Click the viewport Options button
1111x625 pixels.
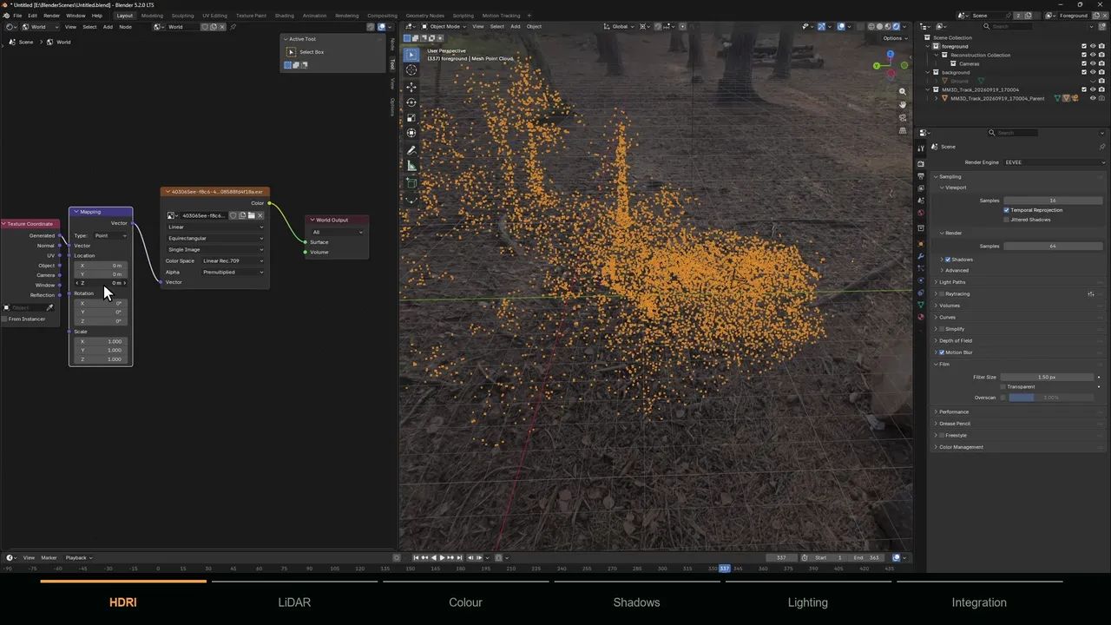click(x=894, y=38)
